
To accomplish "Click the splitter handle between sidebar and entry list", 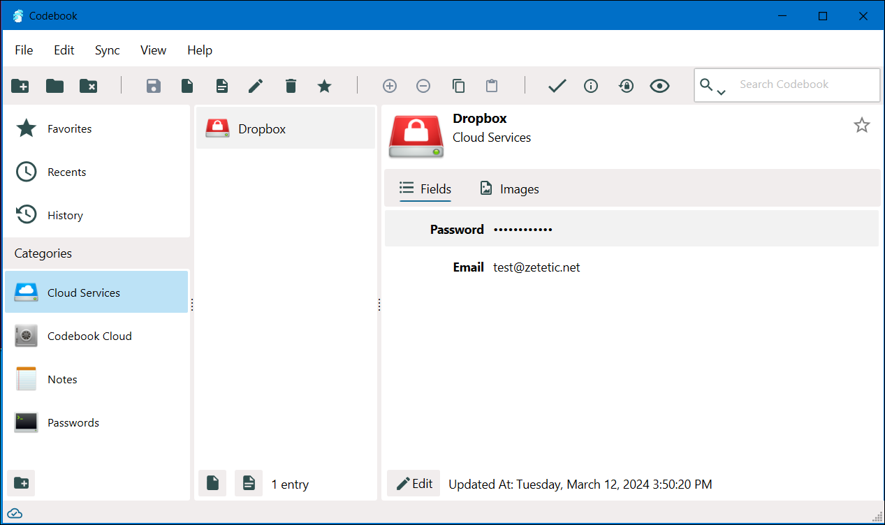I will [x=192, y=304].
